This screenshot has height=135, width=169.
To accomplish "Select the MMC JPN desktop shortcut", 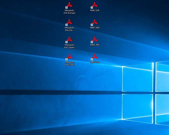I will [95, 41].
